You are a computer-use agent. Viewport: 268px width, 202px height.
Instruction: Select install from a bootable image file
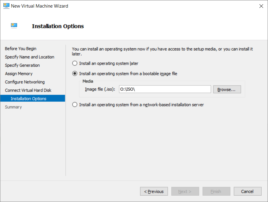tap(75, 74)
